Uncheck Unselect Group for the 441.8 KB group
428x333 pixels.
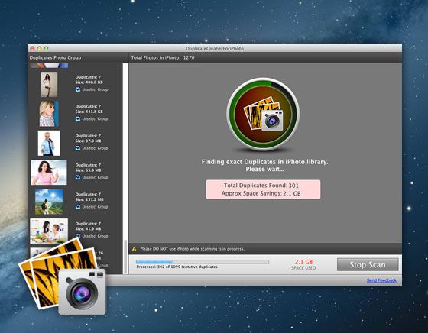tap(78, 118)
